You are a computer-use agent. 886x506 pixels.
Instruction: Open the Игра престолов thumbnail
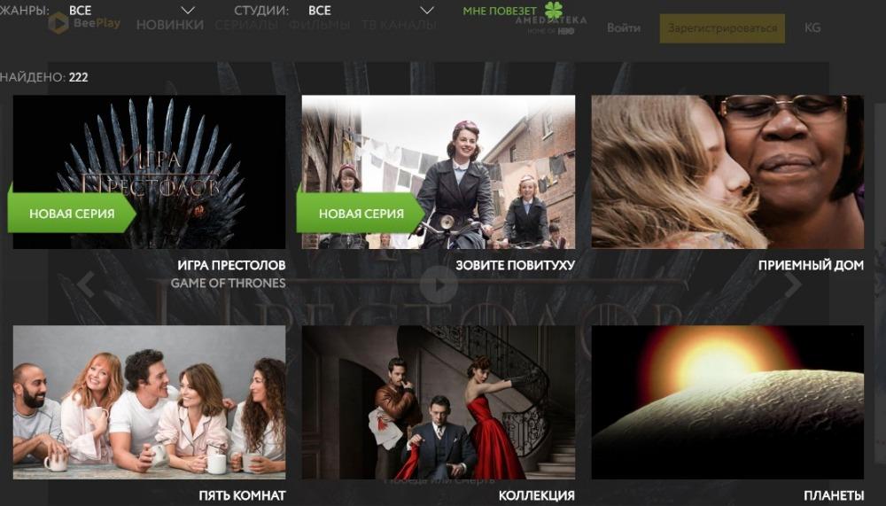click(x=149, y=172)
